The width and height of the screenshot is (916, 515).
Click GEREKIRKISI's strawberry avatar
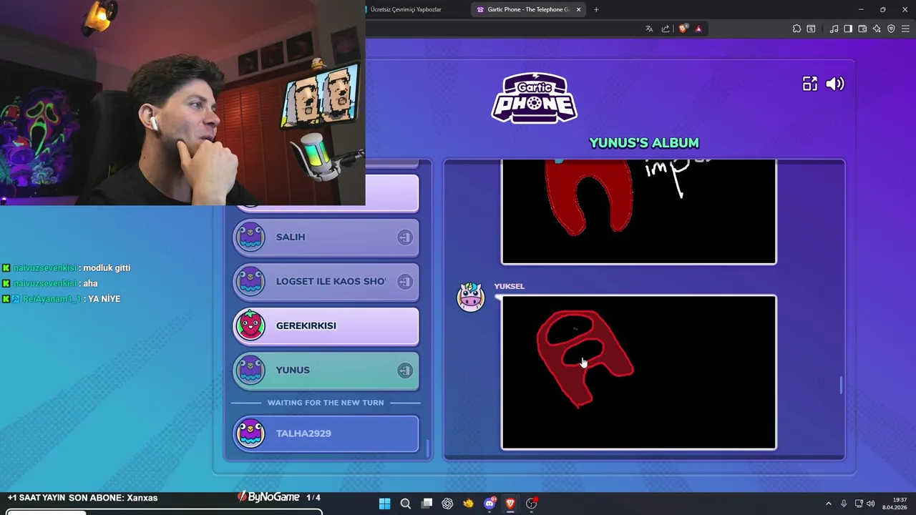pos(250,325)
